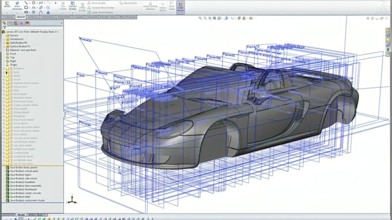Select the Model tab at bottom

pyautogui.click(x=21, y=215)
